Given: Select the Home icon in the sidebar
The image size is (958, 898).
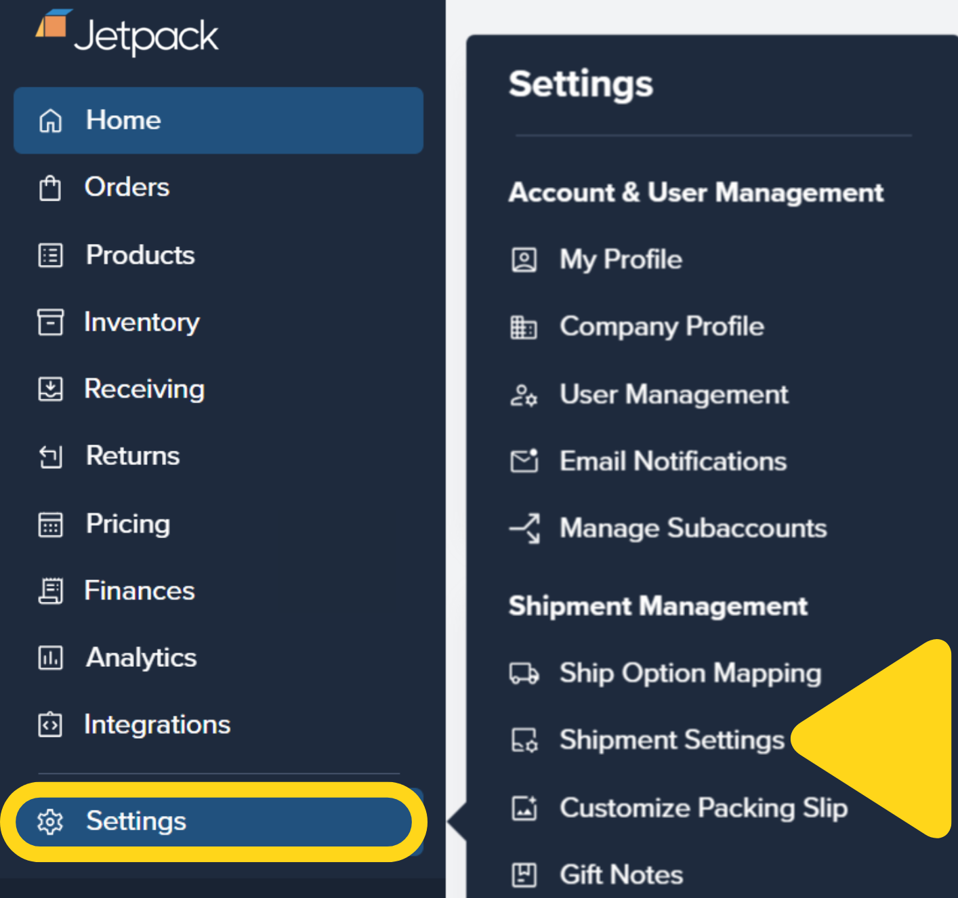Looking at the screenshot, I should tap(50, 121).
